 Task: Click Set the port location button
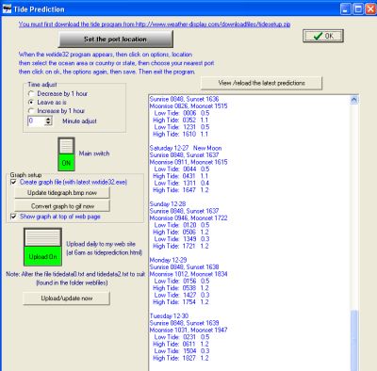(116, 40)
